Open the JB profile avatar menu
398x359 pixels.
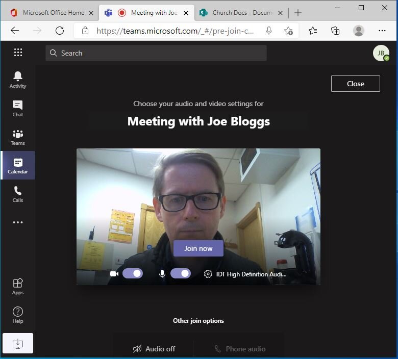pos(381,53)
